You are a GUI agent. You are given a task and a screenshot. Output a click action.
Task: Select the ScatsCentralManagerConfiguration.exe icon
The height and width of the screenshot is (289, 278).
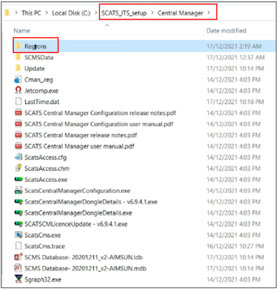tap(18, 190)
